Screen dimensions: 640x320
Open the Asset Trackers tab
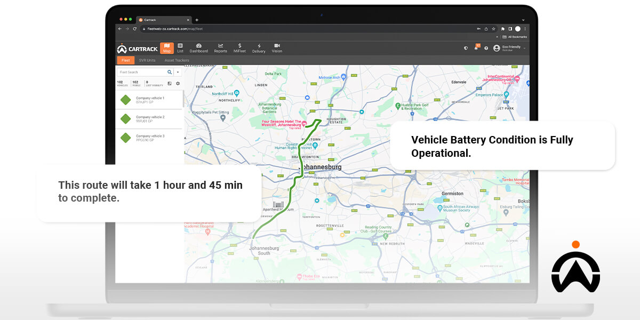tap(177, 60)
